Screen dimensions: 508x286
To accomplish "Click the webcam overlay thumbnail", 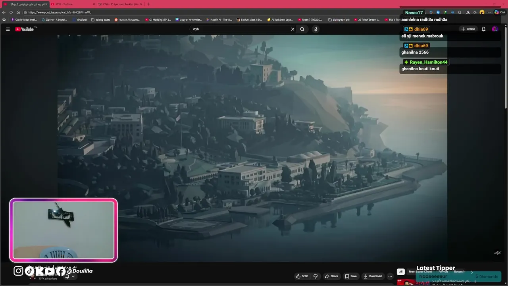I will tap(63, 230).
